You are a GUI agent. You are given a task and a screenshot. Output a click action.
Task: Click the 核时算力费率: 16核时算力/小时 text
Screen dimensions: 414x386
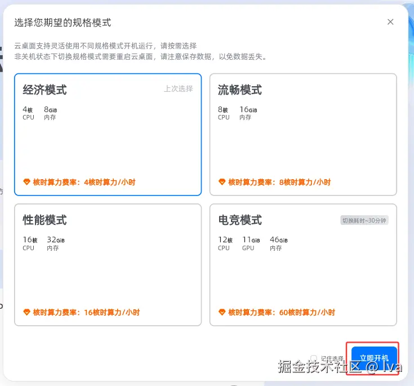tap(86, 312)
